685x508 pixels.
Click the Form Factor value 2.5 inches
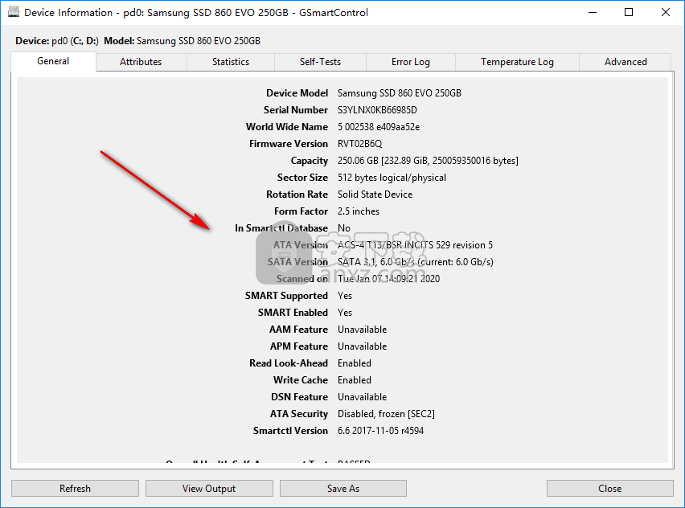click(x=359, y=211)
